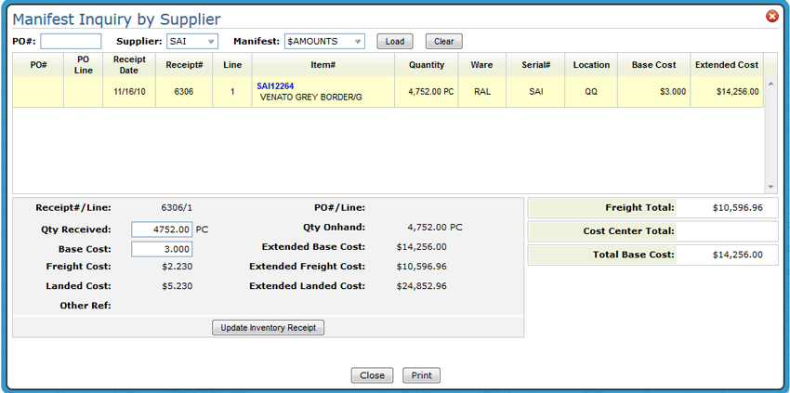
Task: Close the dialog with the red X icon
Action: [x=771, y=17]
